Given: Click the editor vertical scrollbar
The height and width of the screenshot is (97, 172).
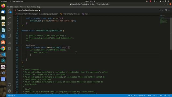Looking at the screenshot, I should click(x=171, y=33).
